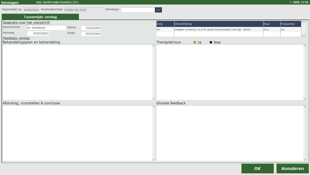The width and height of the screenshot is (310, 175).
Task: Click the Therapietrouw text area
Action: click(x=230, y=72)
